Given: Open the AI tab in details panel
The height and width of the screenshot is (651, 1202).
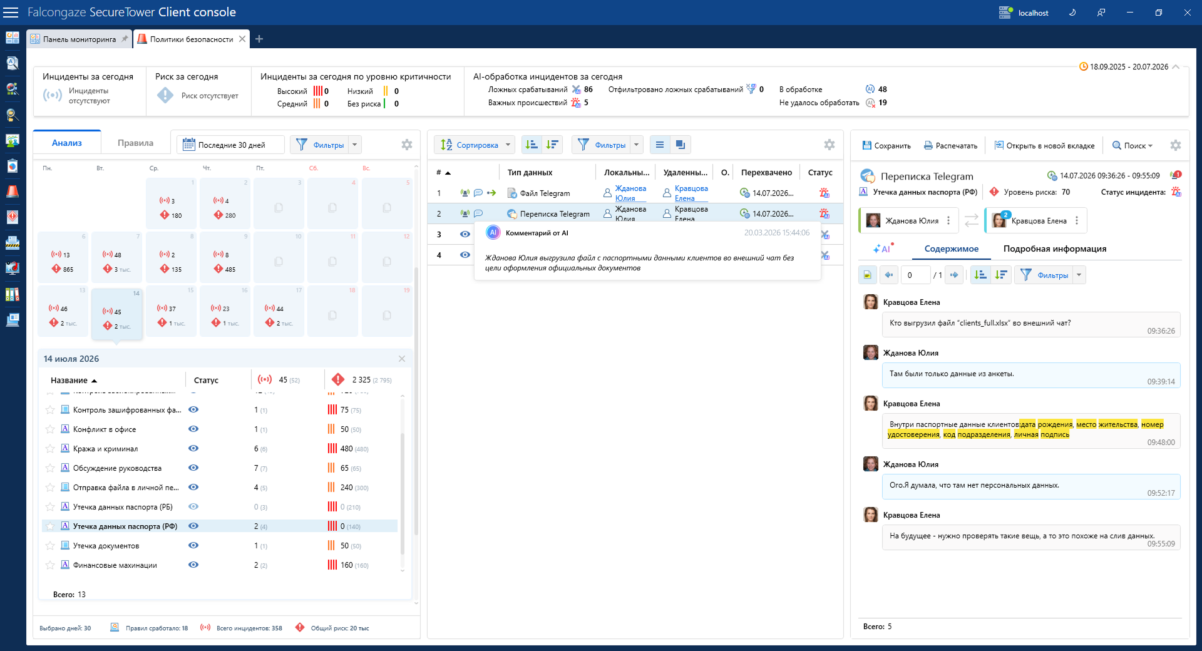Looking at the screenshot, I should point(883,249).
